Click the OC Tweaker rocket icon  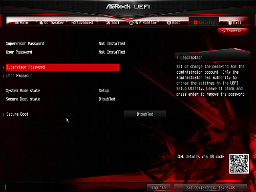(x=41, y=23)
